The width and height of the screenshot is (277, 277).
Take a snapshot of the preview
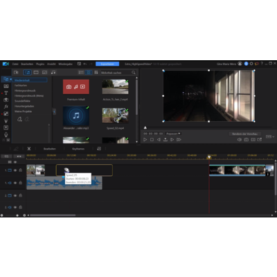247,140
